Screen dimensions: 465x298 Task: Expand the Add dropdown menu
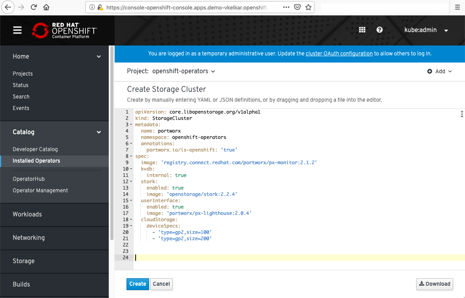[x=439, y=71]
